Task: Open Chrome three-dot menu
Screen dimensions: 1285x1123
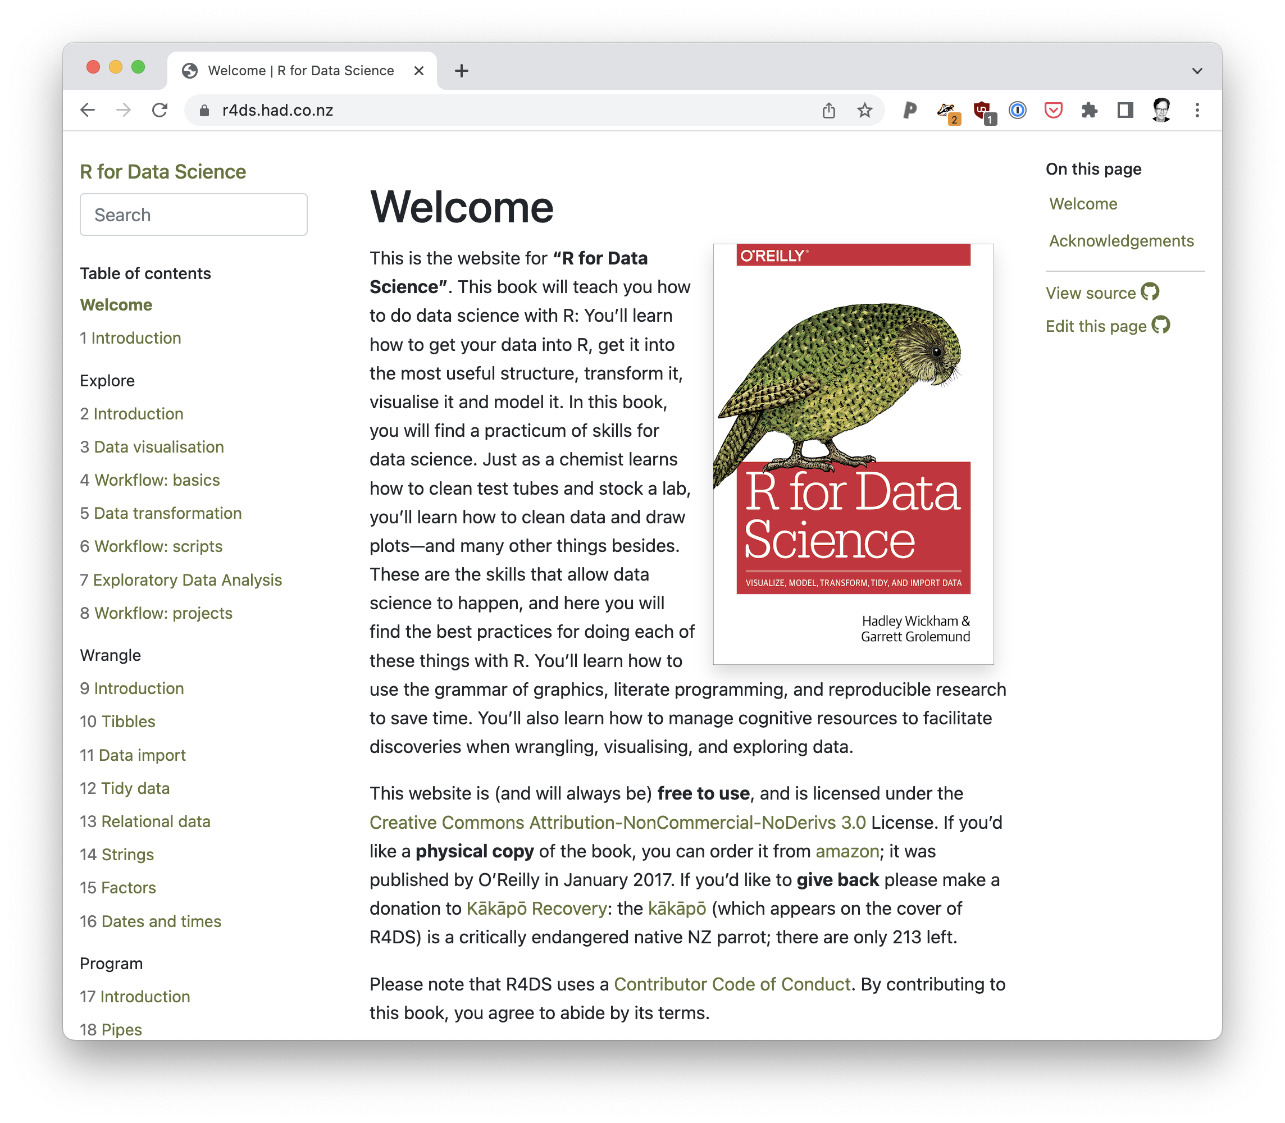Action: pyautogui.click(x=1197, y=110)
